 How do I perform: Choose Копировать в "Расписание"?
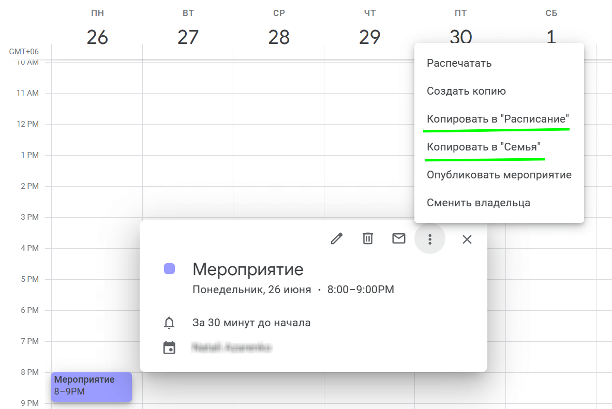499,119
